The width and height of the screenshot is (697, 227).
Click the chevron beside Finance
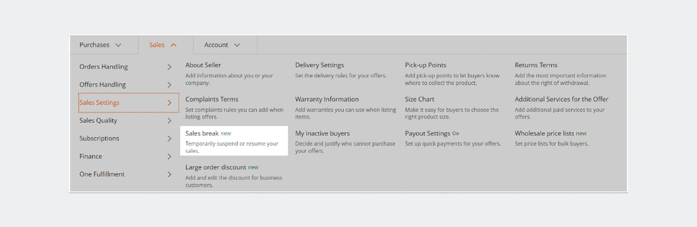click(x=169, y=156)
